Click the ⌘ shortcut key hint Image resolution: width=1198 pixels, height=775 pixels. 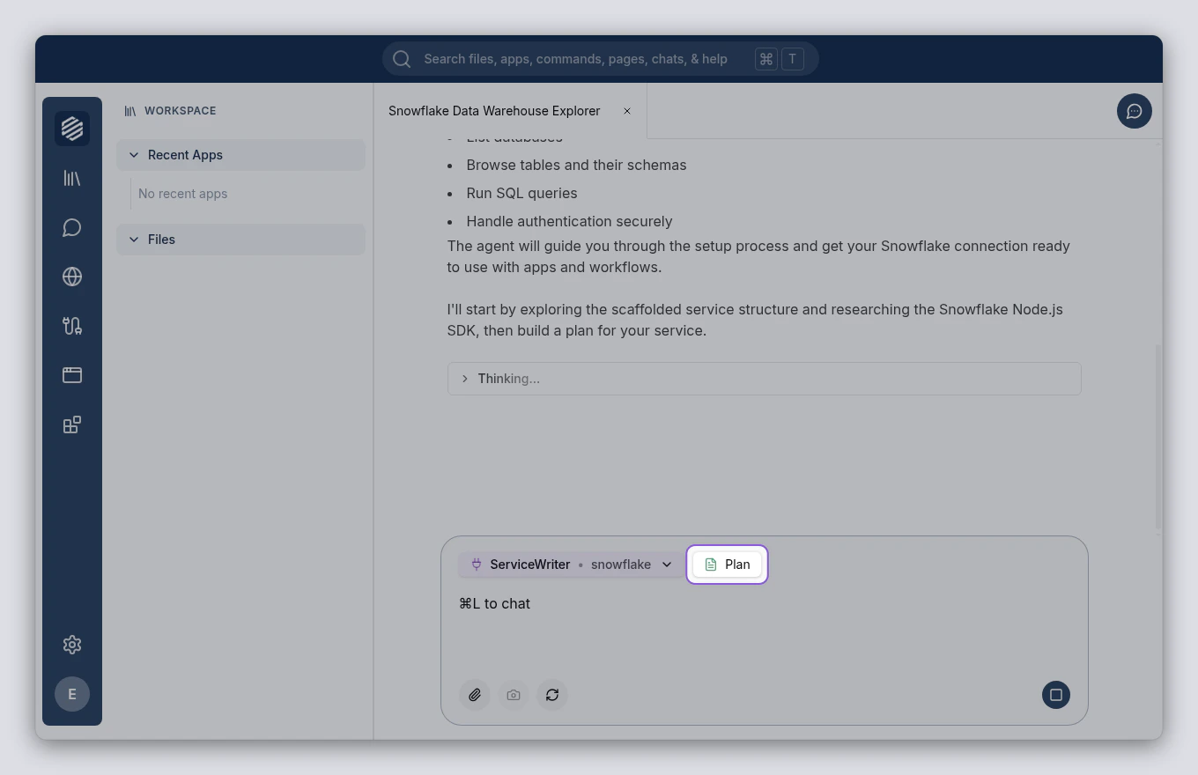766,59
